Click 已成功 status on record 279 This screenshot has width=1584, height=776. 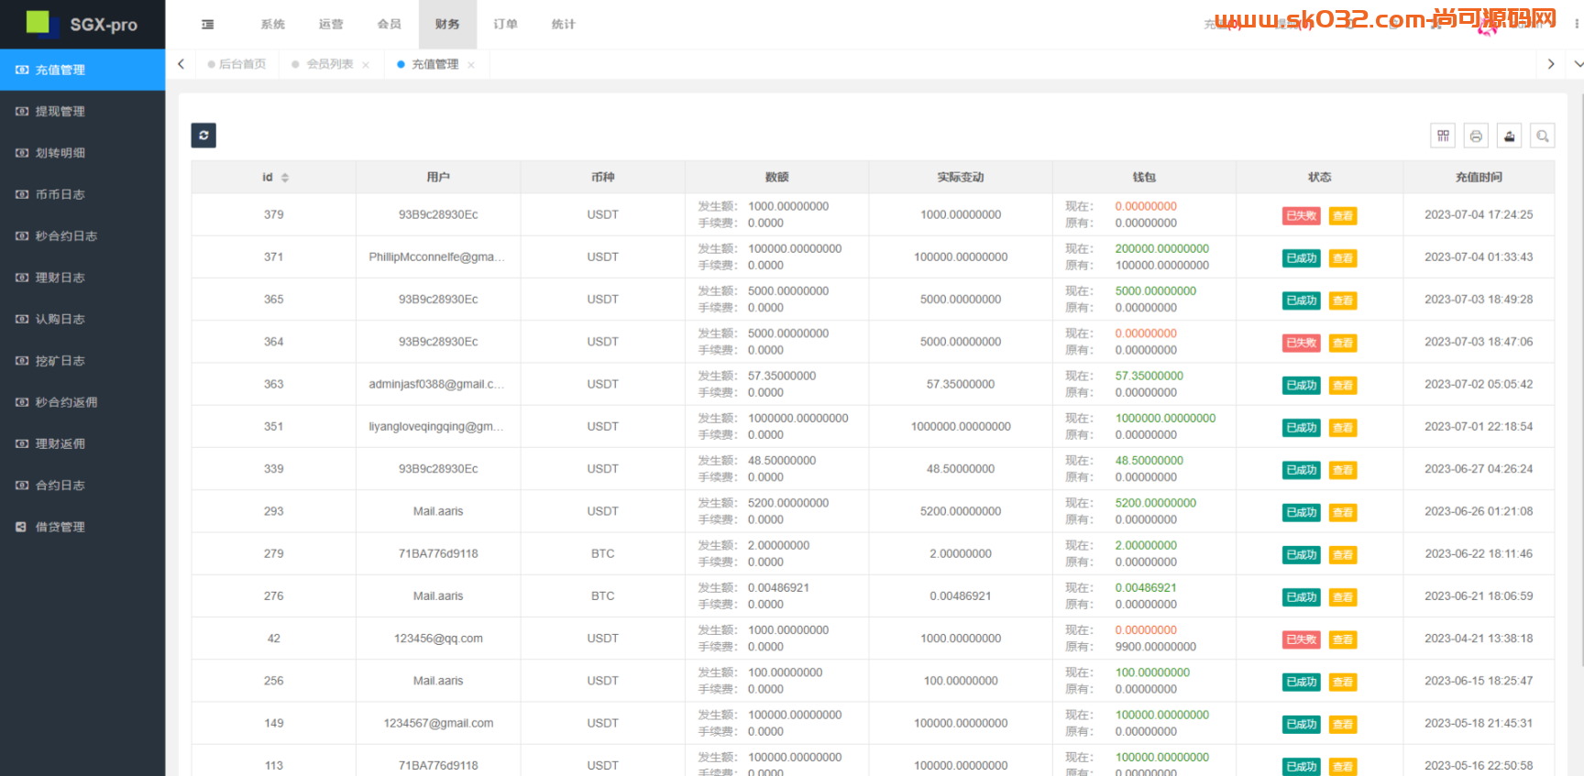point(1302,555)
